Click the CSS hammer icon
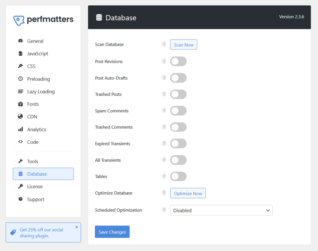 coord(20,66)
